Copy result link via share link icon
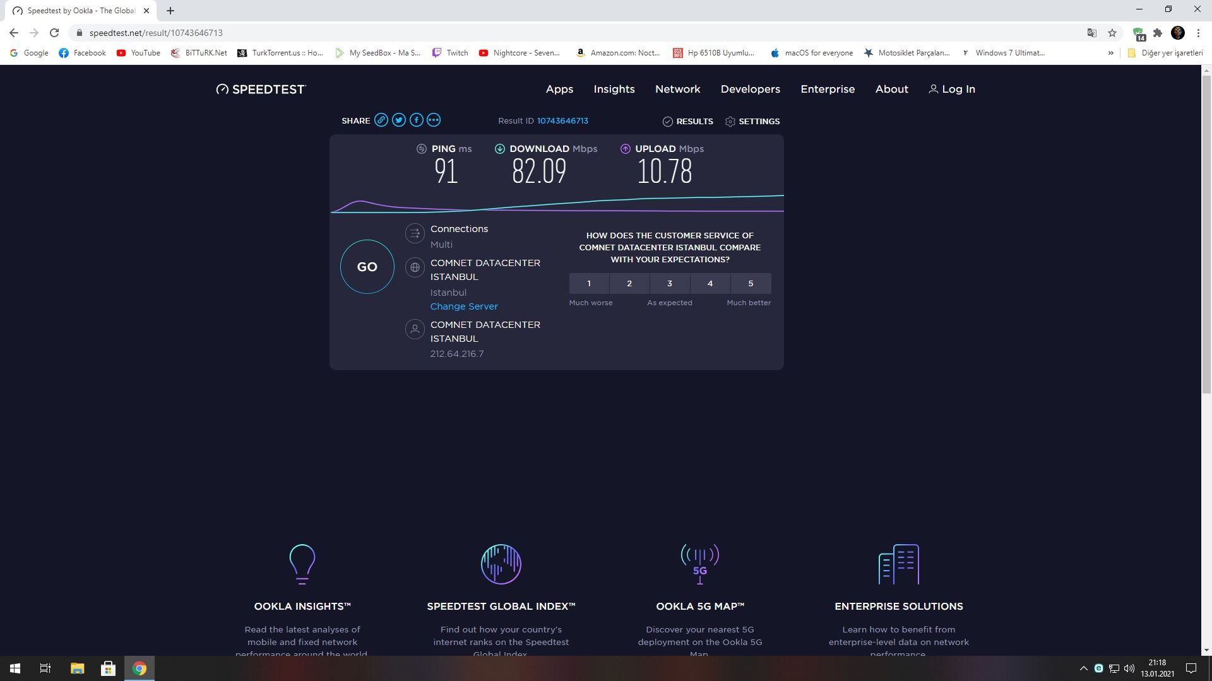This screenshot has height=681, width=1212. (x=381, y=120)
